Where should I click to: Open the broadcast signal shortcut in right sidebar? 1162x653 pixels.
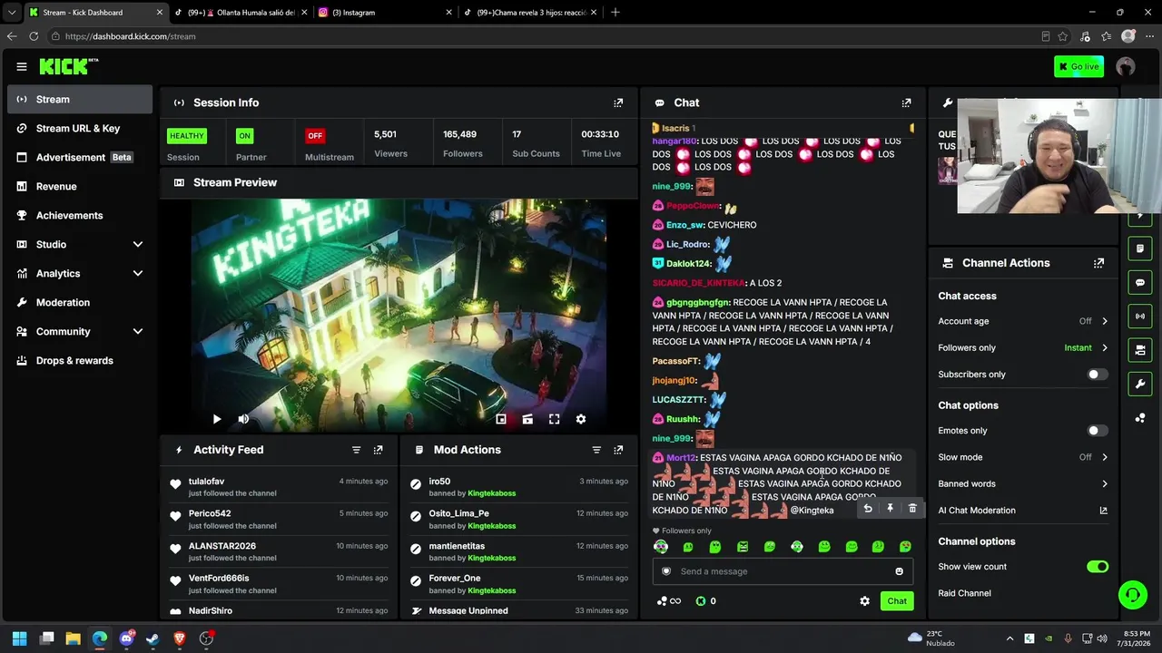pos(1140,317)
